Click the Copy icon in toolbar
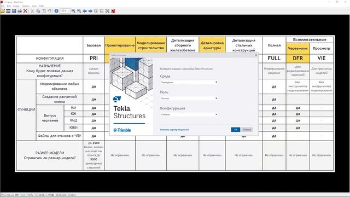Viewport: 350px width, 197px height. 38,11
